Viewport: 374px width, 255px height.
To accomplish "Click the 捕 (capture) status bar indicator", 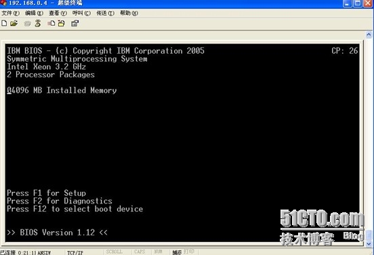I will coord(177,252).
